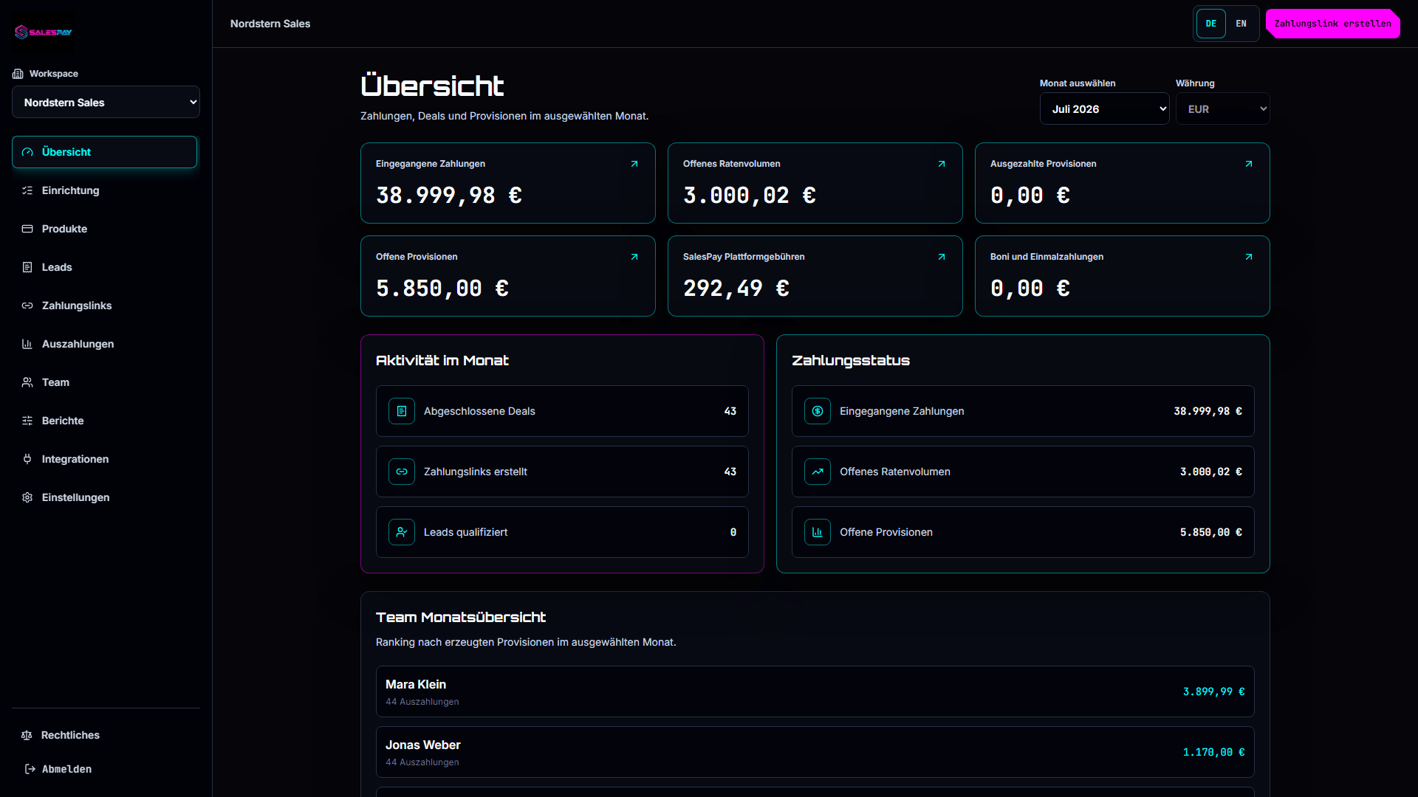Open Einrichtung menu item
Image resolution: width=1418 pixels, height=797 pixels.
105,190
